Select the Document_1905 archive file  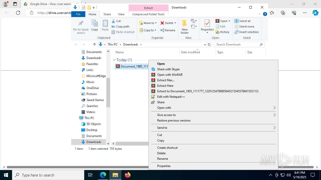click(x=132, y=66)
